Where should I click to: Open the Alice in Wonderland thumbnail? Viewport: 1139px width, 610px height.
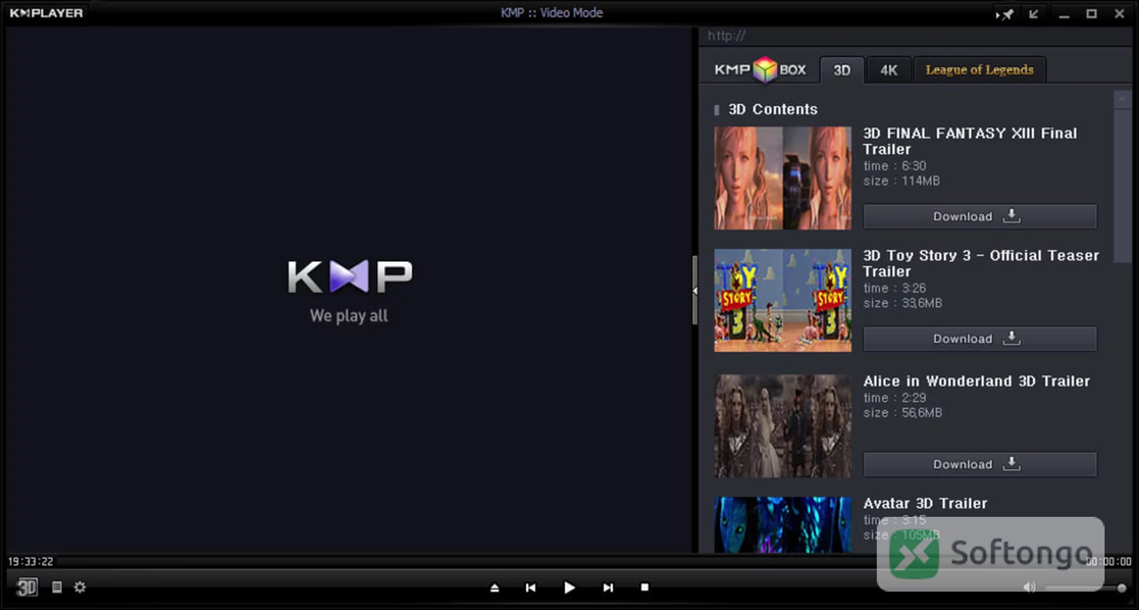click(x=782, y=426)
